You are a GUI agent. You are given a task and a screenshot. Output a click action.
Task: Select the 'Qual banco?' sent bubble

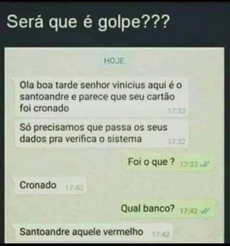point(165,209)
